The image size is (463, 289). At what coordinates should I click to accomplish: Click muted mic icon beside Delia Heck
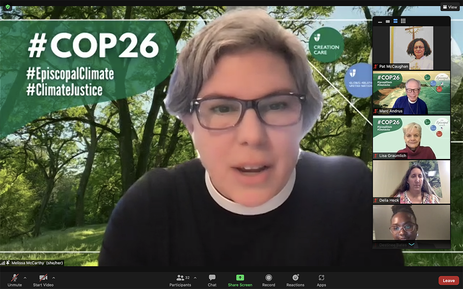[376, 201]
